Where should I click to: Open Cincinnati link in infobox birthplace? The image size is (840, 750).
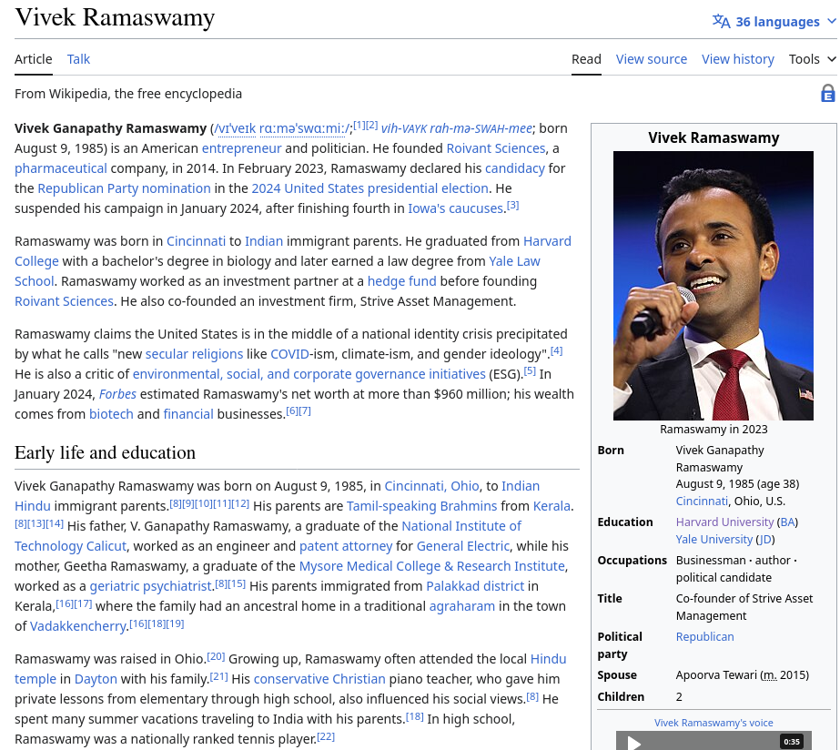702,502
